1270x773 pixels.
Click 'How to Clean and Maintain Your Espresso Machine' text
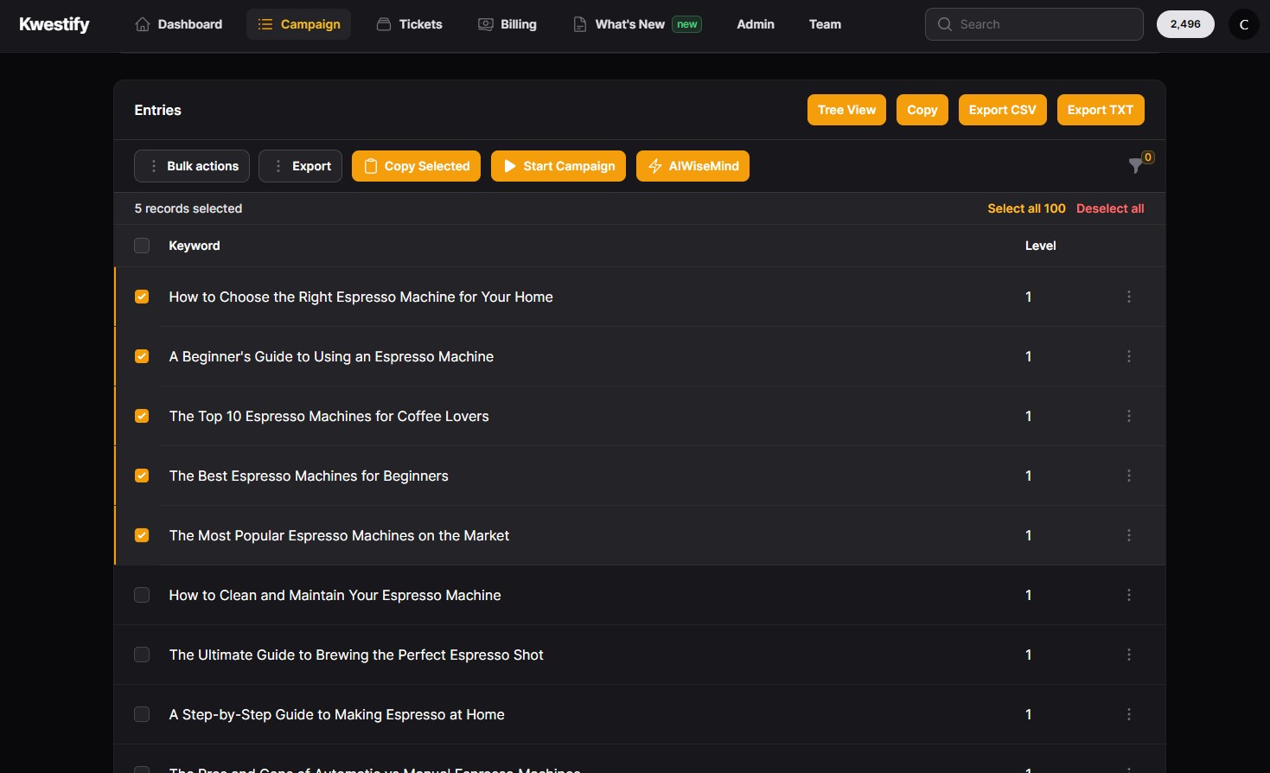pyautogui.click(x=335, y=595)
